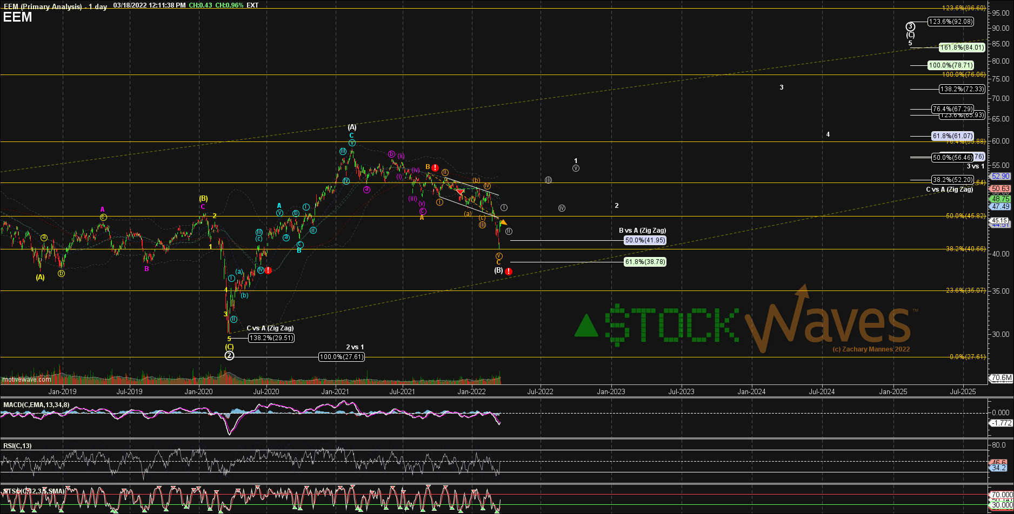
Task: Click the STSS indicator title
Action: [x=34, y=491]
